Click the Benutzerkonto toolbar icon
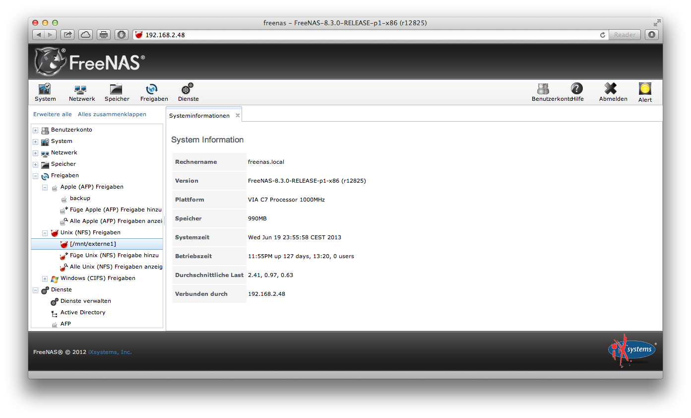This screenshot has width=691, height=418. 543,89
